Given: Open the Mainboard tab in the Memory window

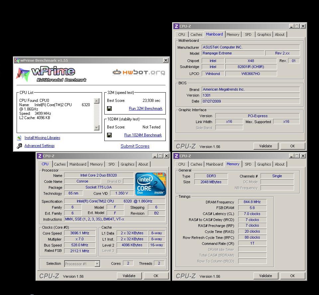Looking at the screenshot, I should tap(214, 164).
